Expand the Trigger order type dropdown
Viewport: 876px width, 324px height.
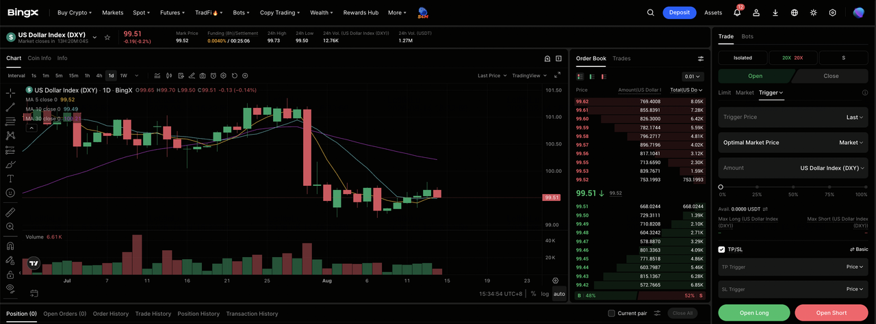(x=771, y=92)
